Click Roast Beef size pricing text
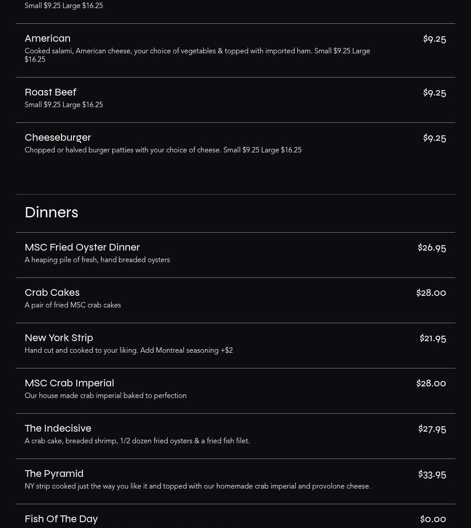Viewport: 471px width, 528px height. (64, 105)
